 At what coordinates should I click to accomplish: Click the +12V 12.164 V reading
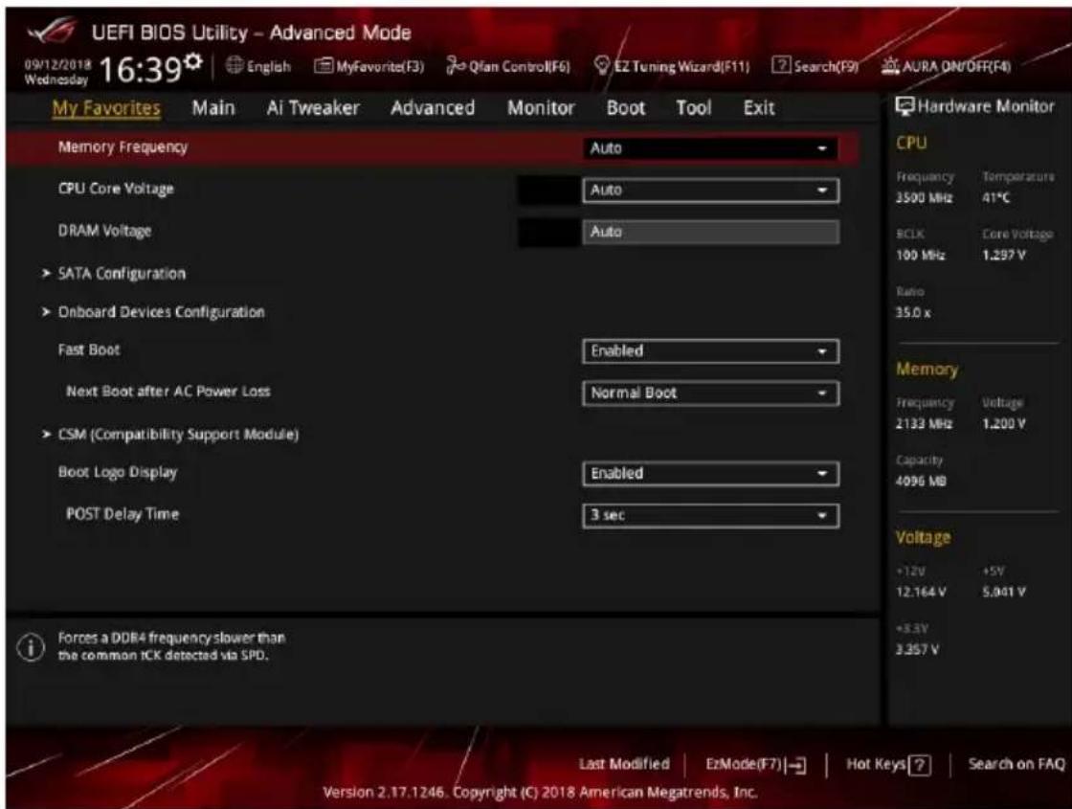(921, 593)
